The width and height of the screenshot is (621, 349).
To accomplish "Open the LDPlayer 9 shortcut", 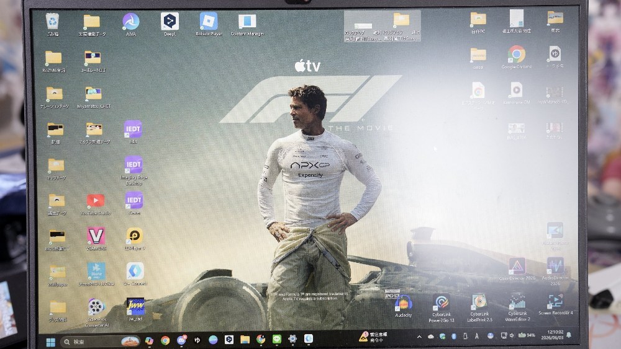I will coord(135,239).
